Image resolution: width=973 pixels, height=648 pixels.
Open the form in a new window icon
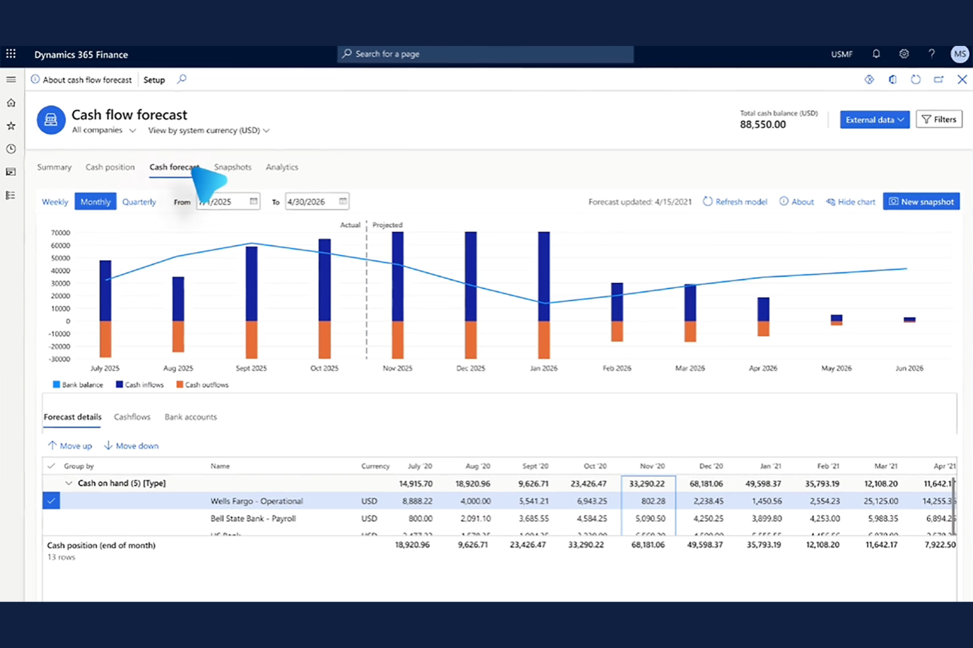point(939,79)
